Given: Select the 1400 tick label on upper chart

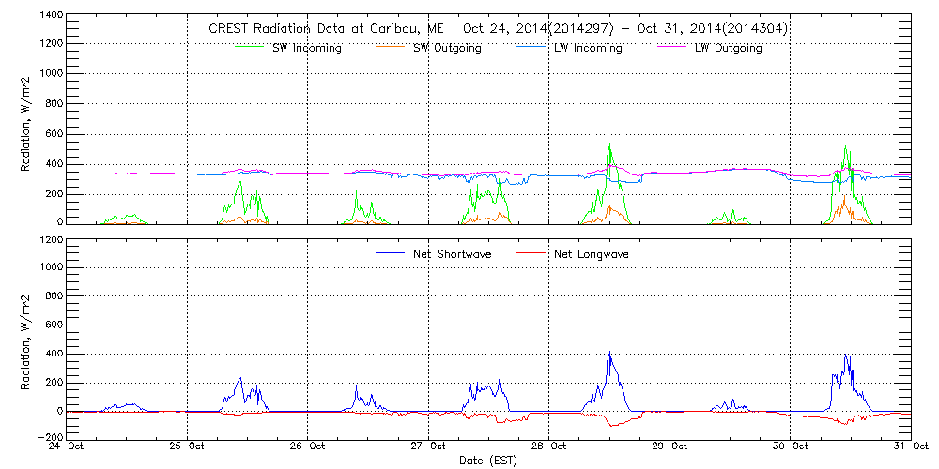Looking at the screenshot, I should (51, 16).
